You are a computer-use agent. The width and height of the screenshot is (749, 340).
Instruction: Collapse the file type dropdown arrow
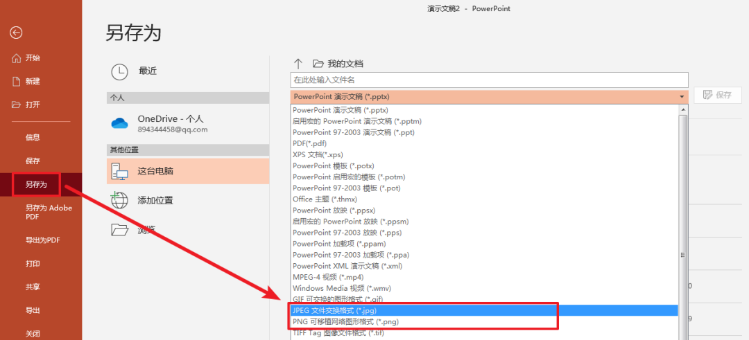(x=682, y=97)
